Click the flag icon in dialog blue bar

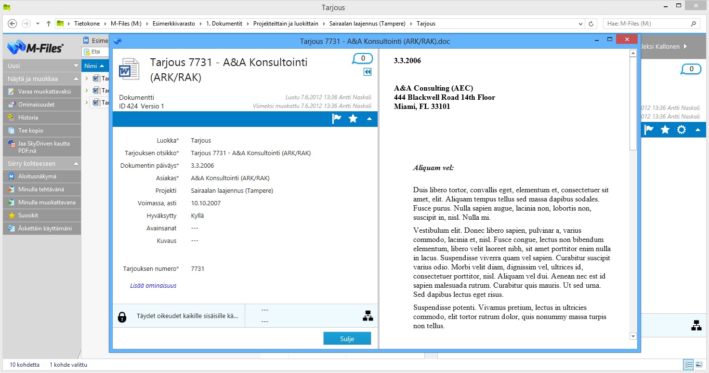click(x=337, y=119)
